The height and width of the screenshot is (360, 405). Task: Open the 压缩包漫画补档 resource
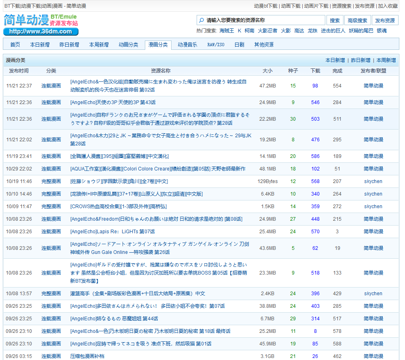tap(87, 356)
